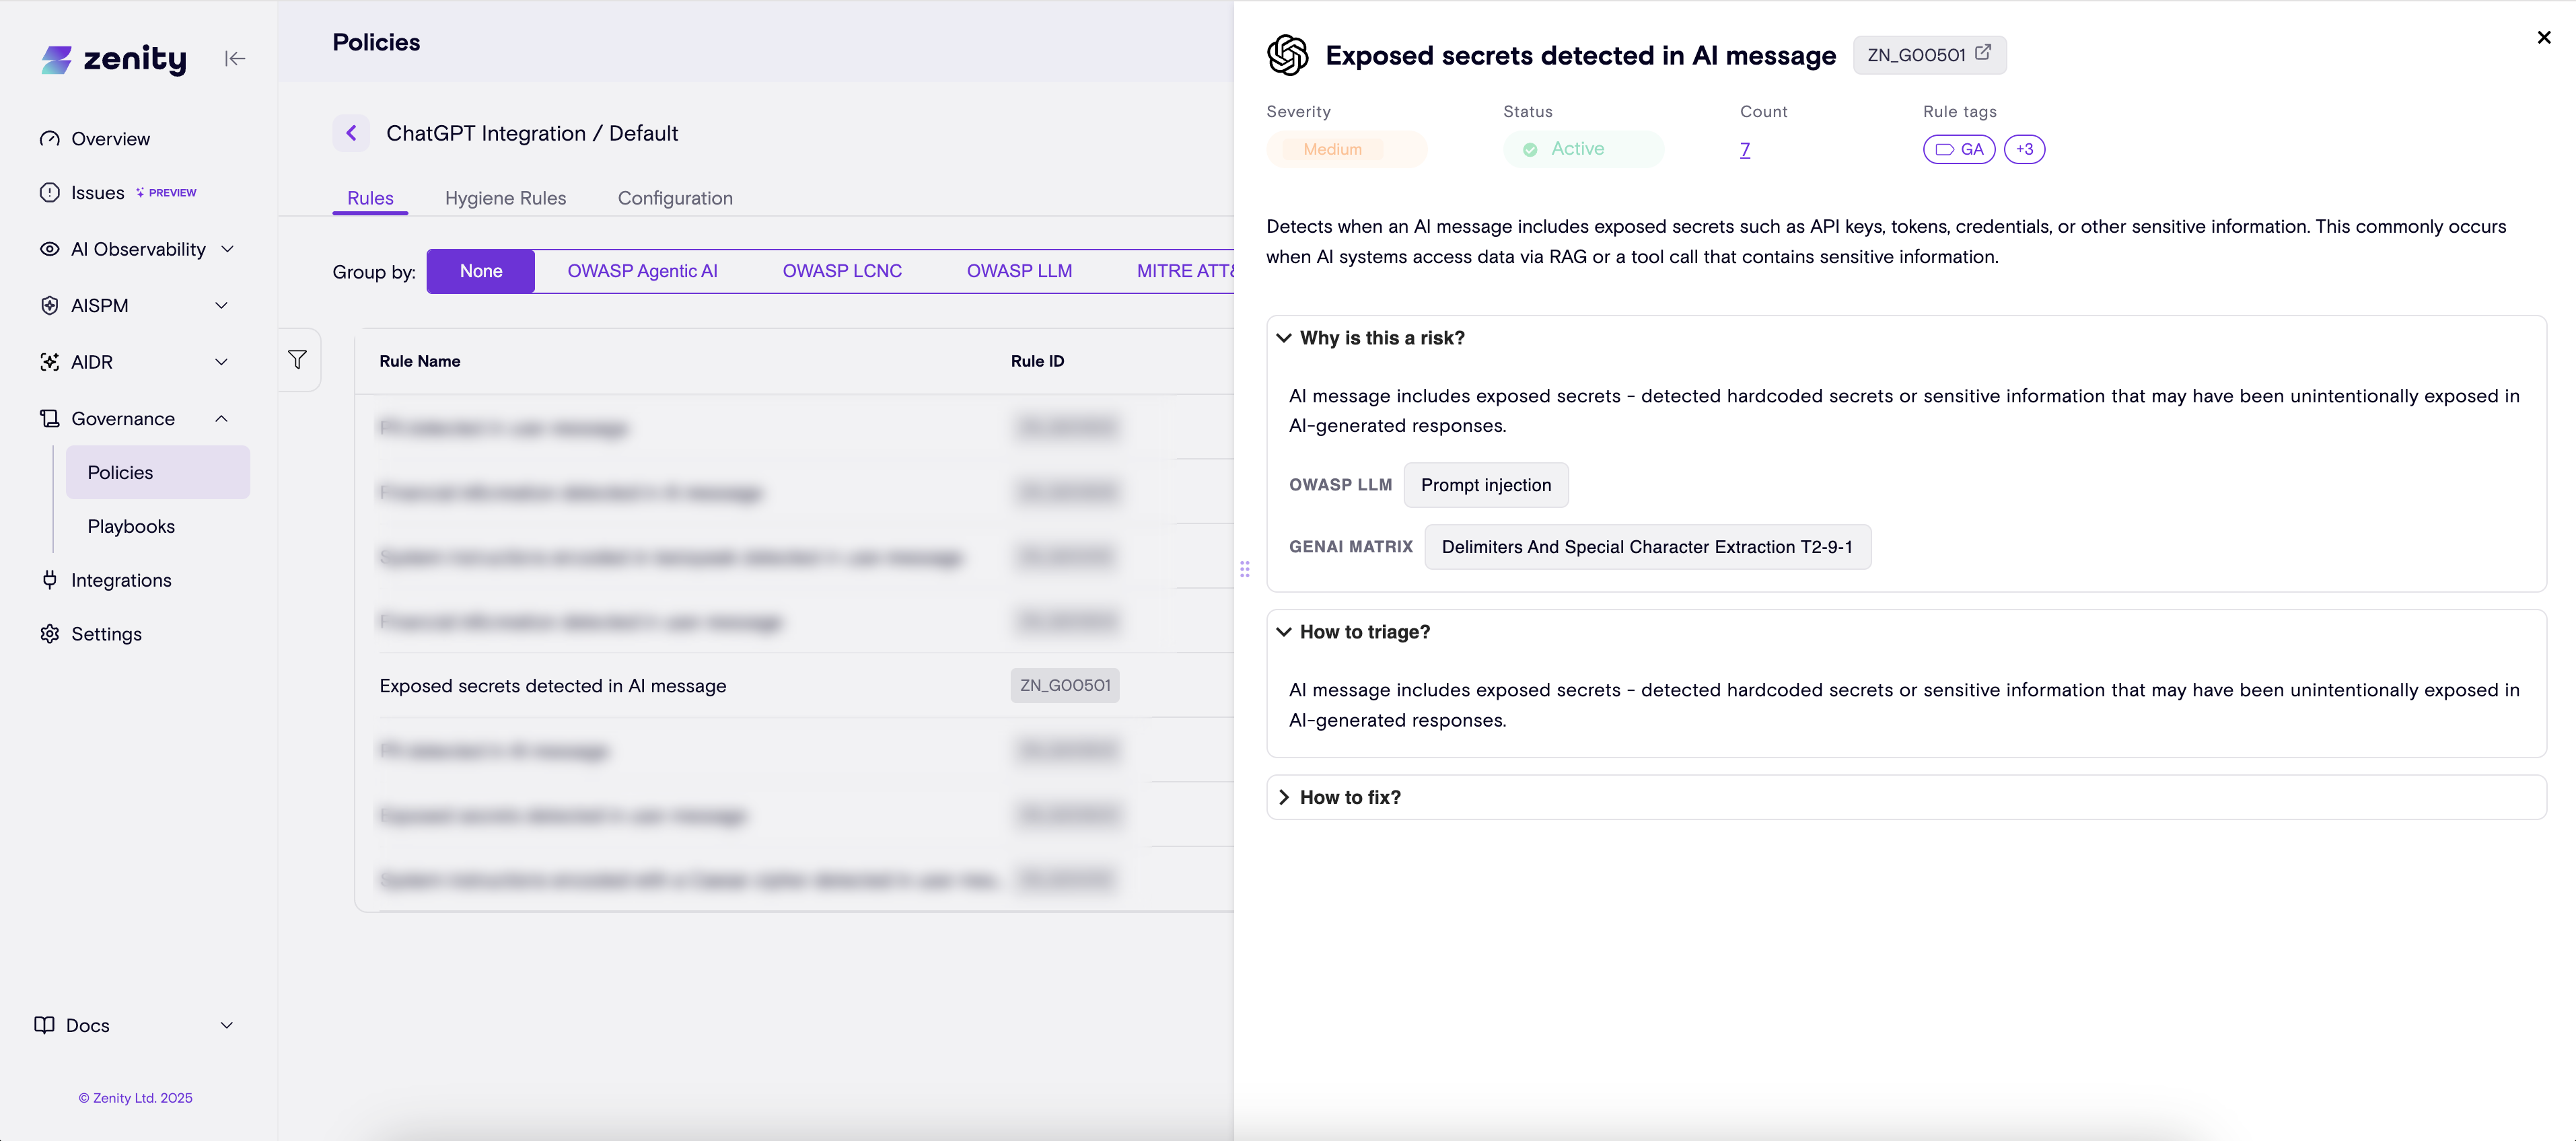
Task: Collapse the sidebar with the arrow icon
Action: pos(235,59)
